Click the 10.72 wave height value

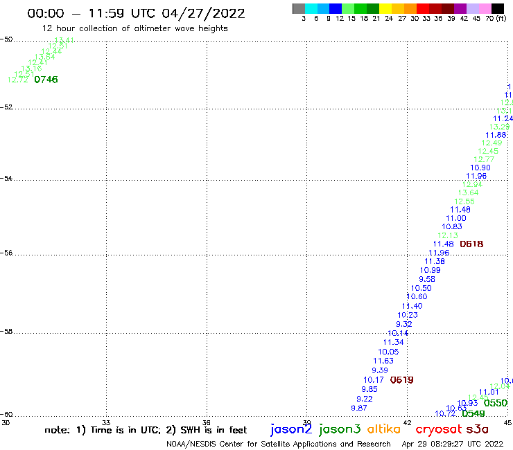coord(445,414)
